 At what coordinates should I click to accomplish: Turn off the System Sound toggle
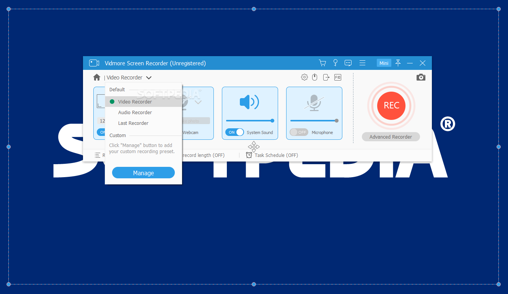click(234, 132)
